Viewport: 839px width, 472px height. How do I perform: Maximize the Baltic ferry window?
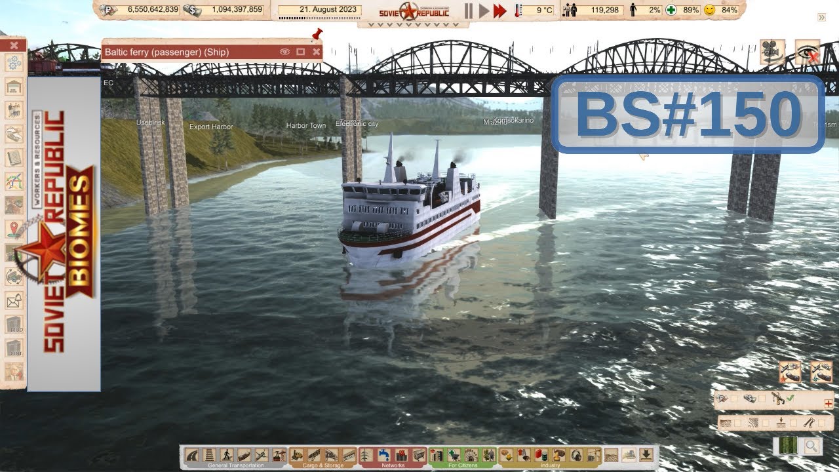301,52
